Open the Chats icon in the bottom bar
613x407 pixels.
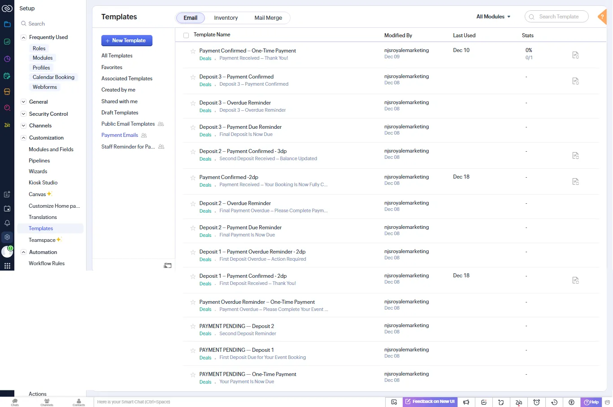[x=15, y=402]
